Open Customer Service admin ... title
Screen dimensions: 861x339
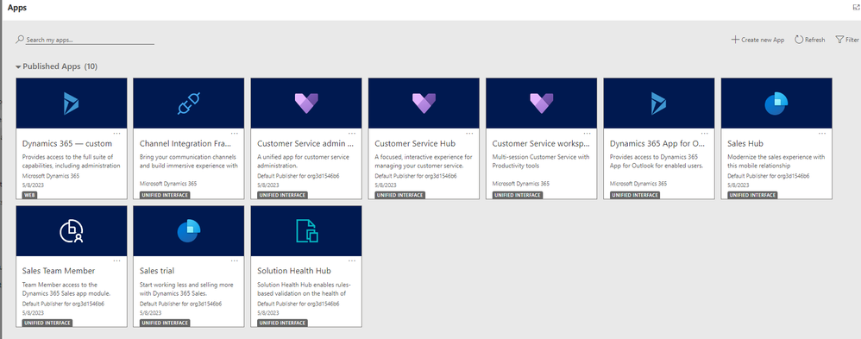pyautogui.click(x=305, y=143)
